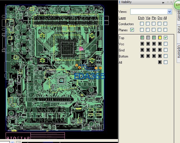Click inside the Views combo box field
Screen dimensions: 180x143
click(149, 12)
